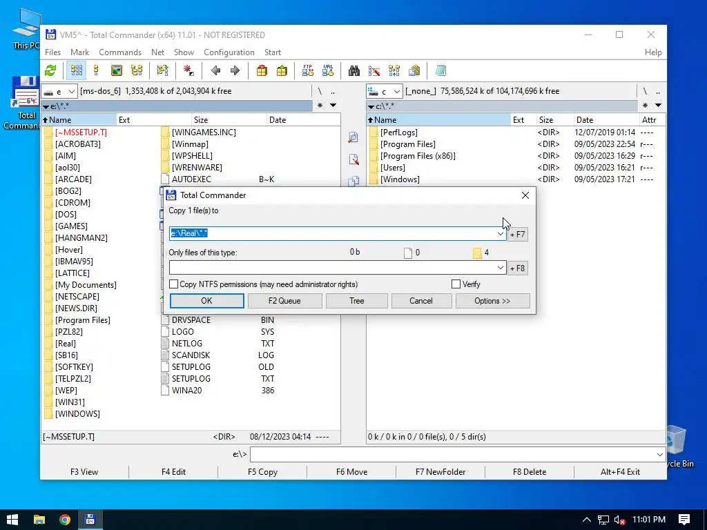Expand the c:\*.* path header arrow
707x530 pixels.
[371, 107]
